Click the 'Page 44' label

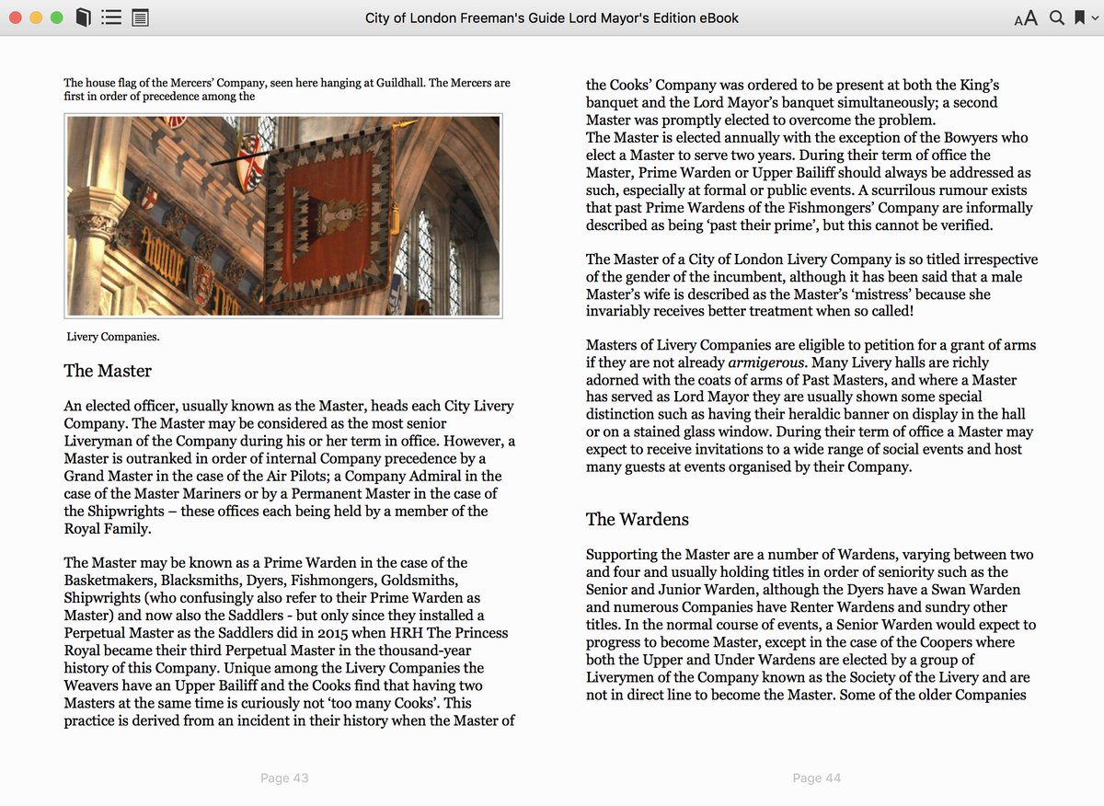[817, 778]
